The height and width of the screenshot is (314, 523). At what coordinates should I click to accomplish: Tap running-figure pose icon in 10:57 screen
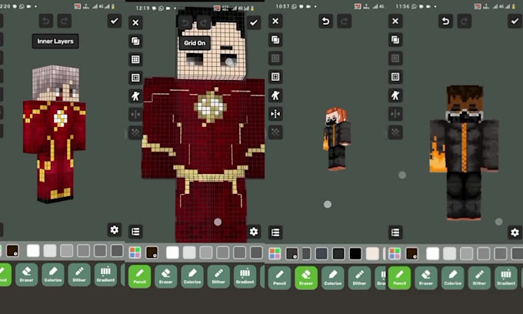coord(275,95)
